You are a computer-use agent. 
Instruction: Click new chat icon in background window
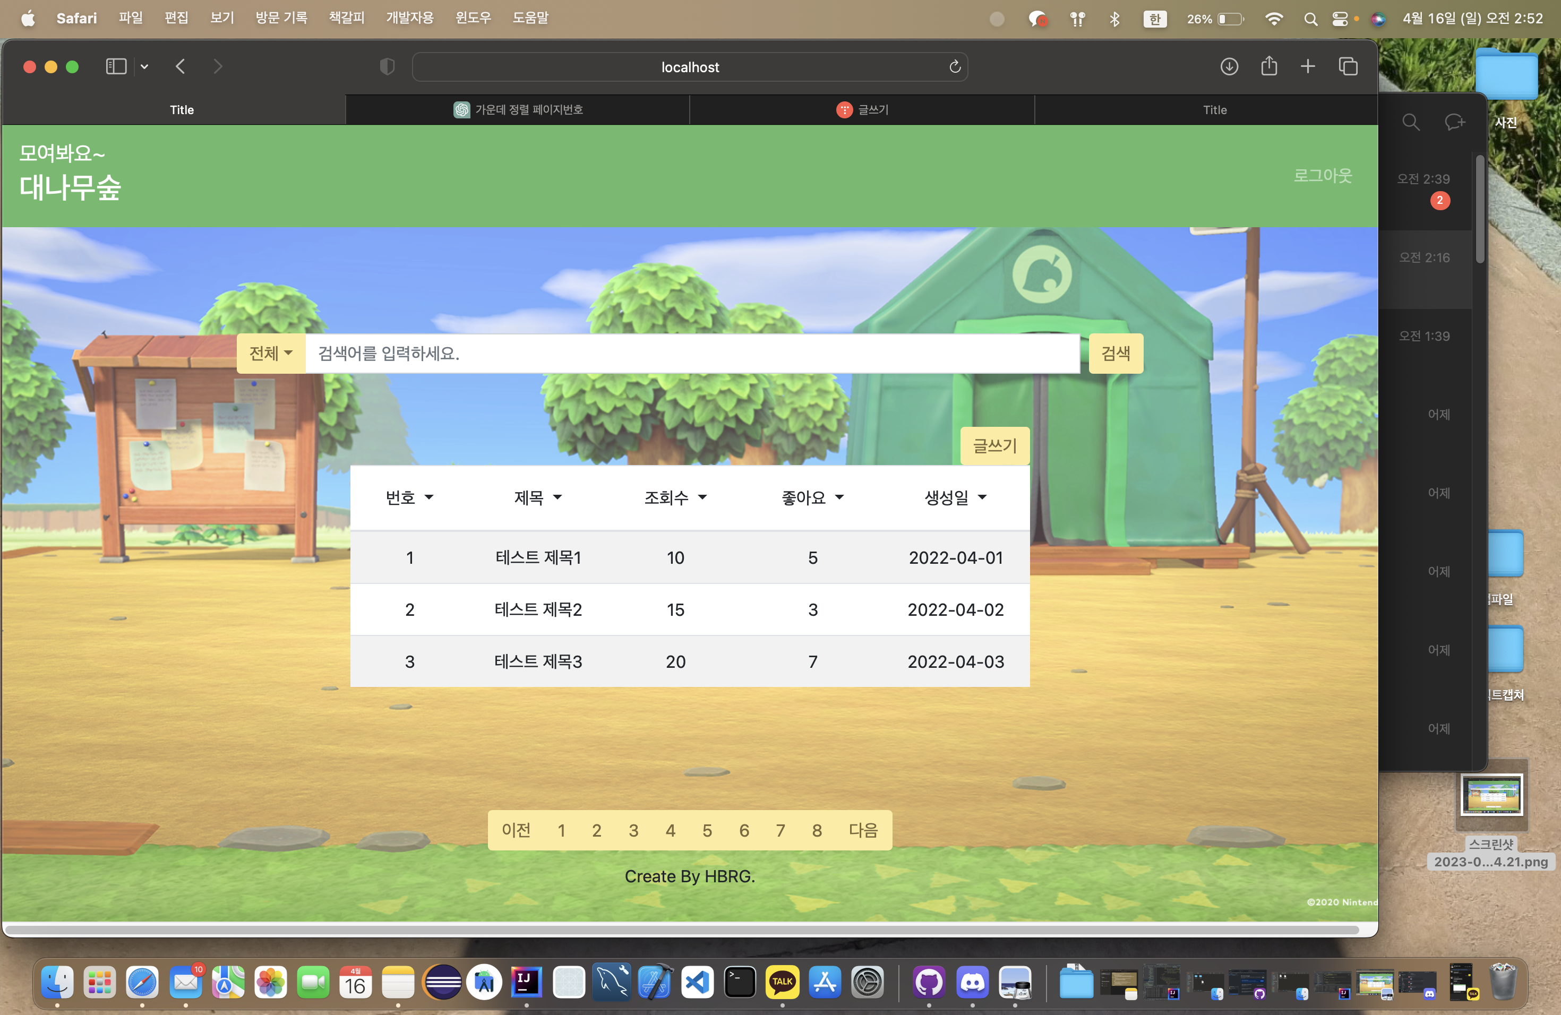click(x=1454, y=122)
